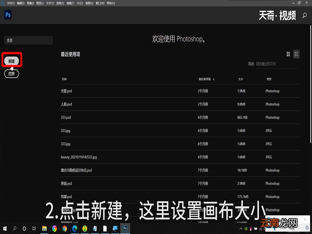Sort by the 最近使用项 column header
Screen dimensions: 312x234
(204, 79)
